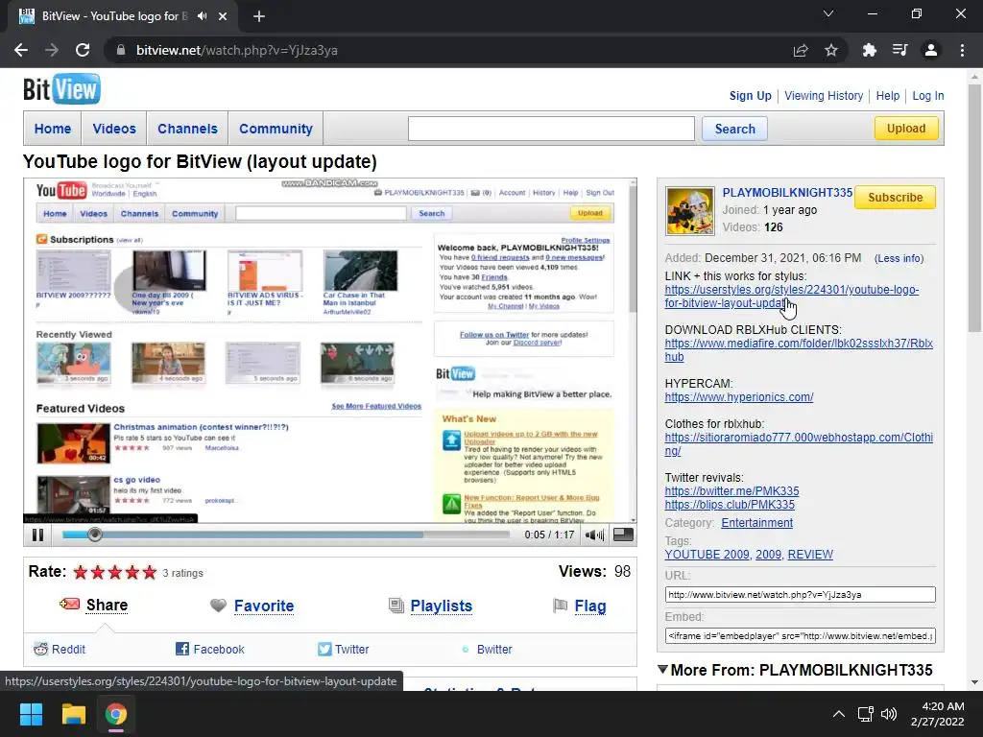Open the Videos tab
This screenshot has height=737, width=983.
pyautogui.click(x=114, y=129)
